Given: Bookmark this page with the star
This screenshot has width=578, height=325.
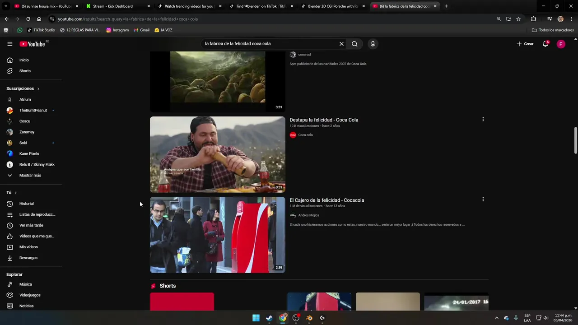Looking at the screenshot, I should coord(518,19).
